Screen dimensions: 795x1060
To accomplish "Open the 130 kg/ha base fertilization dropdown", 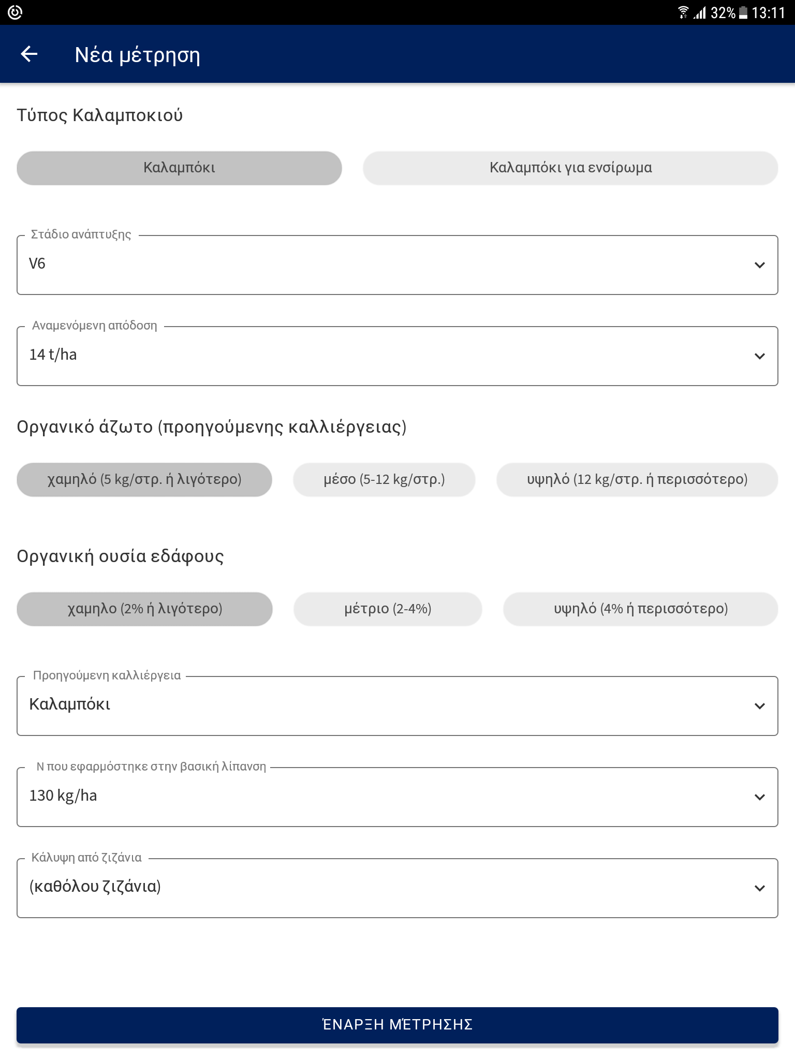I will (362, 797).
